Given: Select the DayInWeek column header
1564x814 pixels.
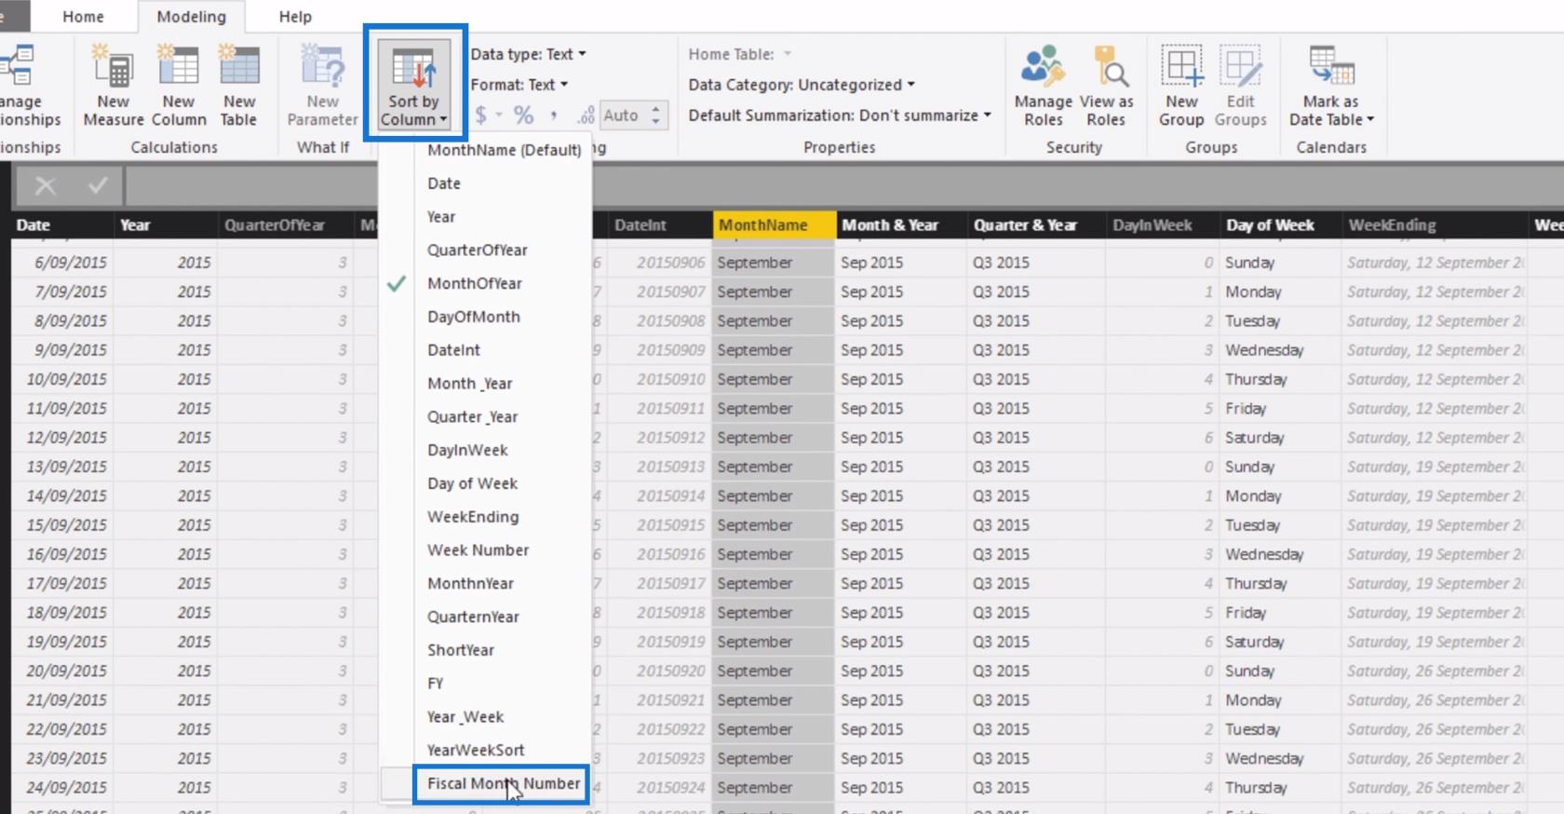Looking at the screenshot, I should [x=1163, y=225].
